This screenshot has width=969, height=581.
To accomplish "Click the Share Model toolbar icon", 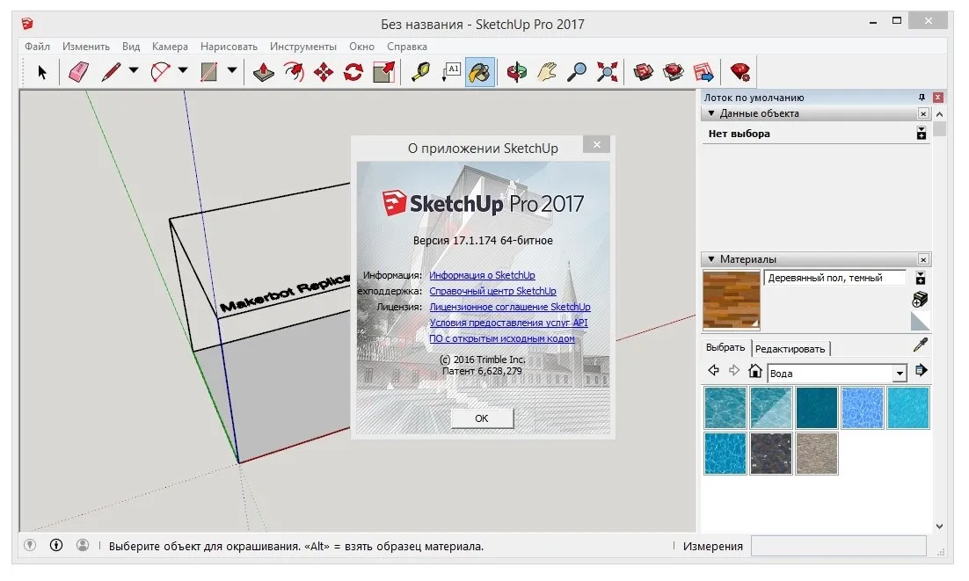I will tap(674, 72).
